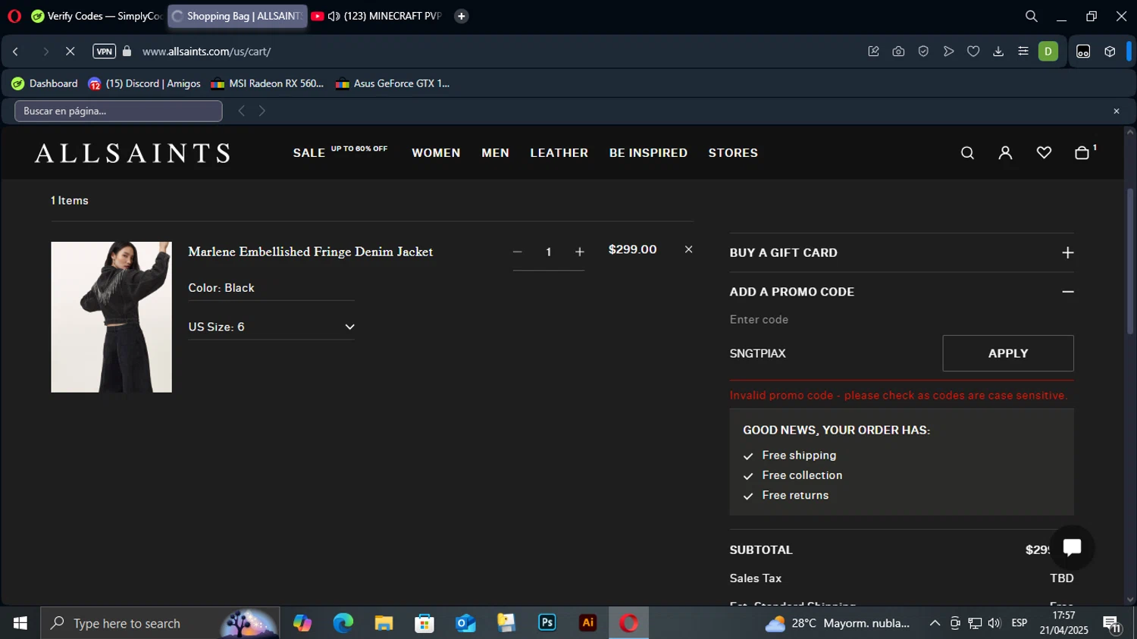Open the LEATHER menu
This screenshot has width=1137, height=639.
[559, 153]
